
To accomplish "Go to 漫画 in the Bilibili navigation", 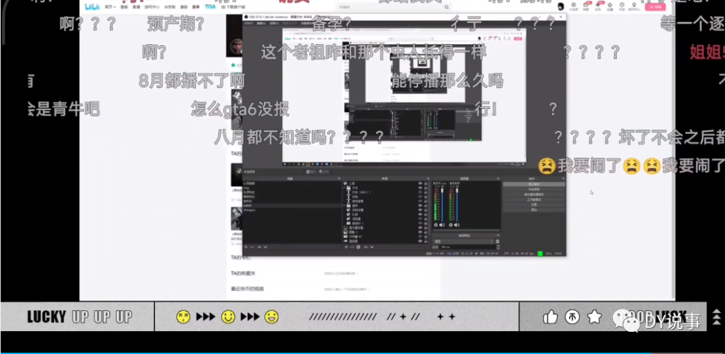I will (183, 7).
